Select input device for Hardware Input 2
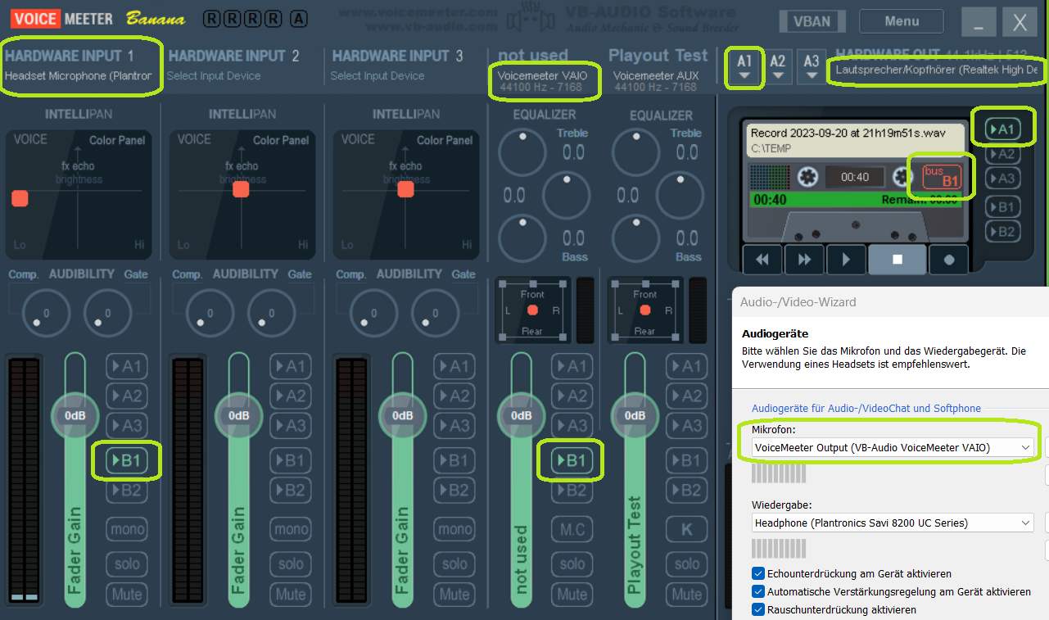This screenshot has height=620, width=1049. 214,76
